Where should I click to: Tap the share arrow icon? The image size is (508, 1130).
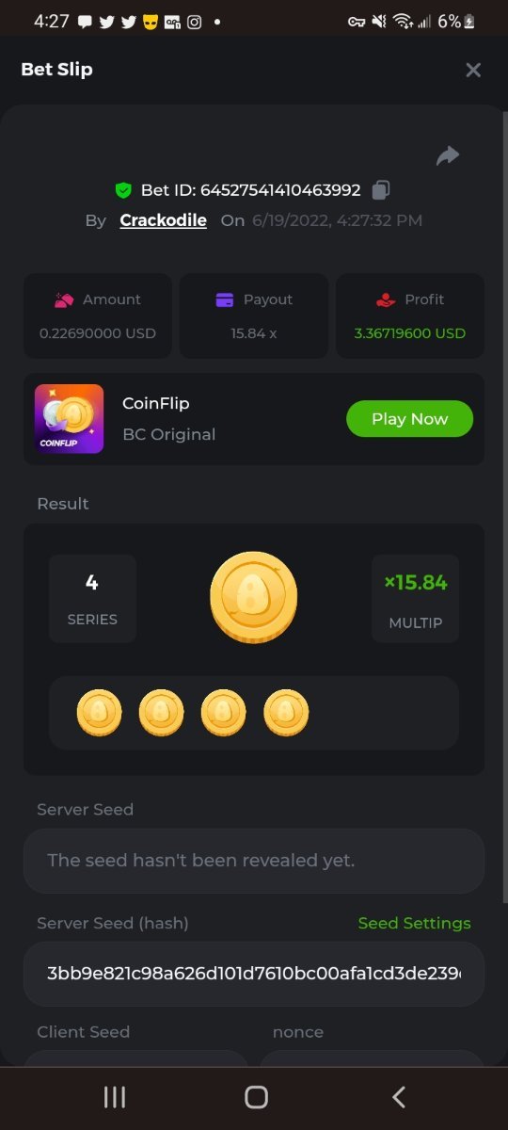[x=448, y=155]
